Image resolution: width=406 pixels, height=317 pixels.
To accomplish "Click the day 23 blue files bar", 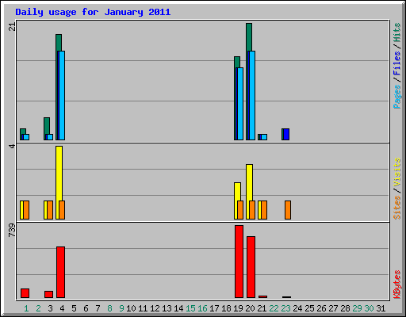I will (x=286, y=135).
